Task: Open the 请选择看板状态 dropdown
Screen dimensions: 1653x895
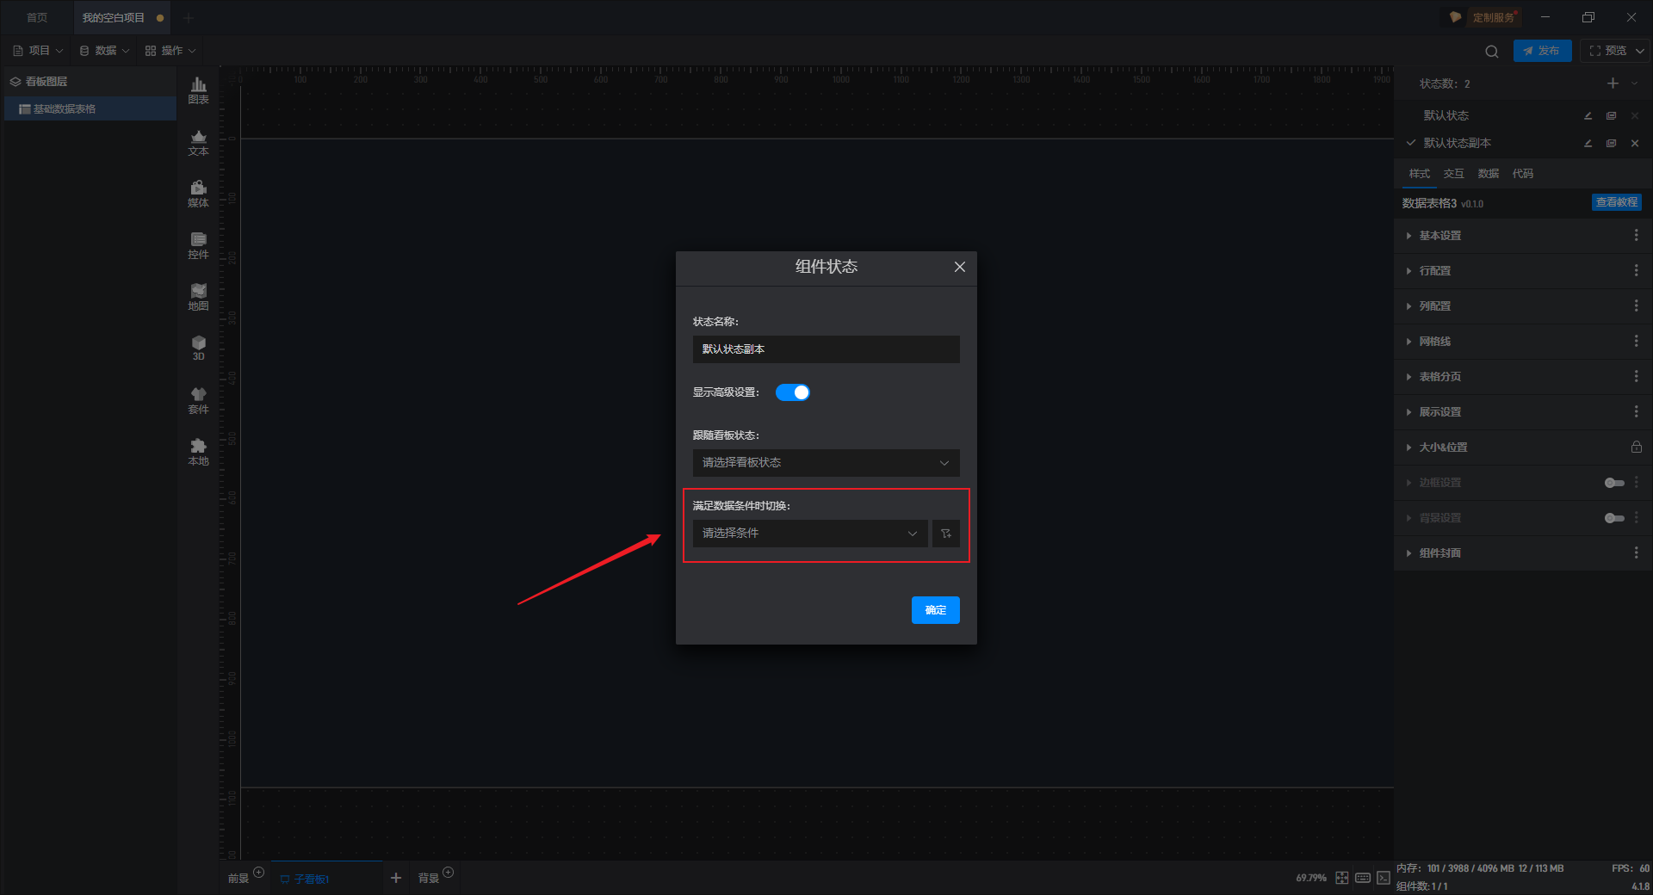Action: coord(826,463)
